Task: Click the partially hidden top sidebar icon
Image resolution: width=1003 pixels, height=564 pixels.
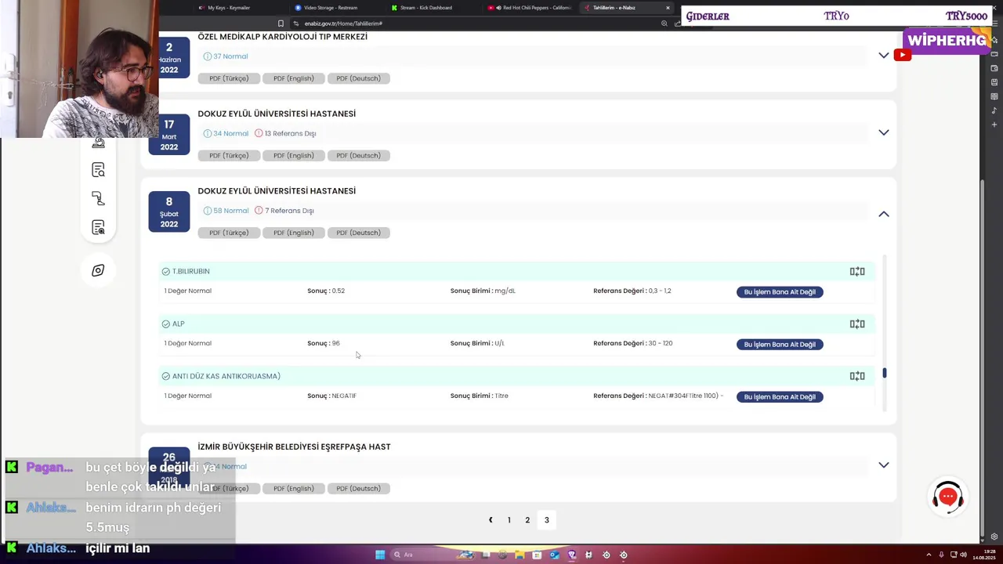Action: 98,143
